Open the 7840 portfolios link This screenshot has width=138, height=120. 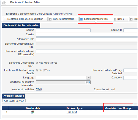39,89
